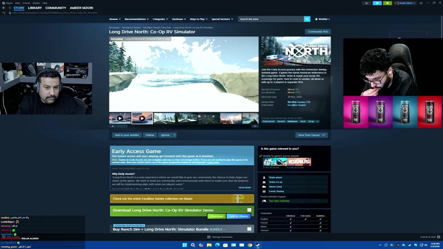Expand the Special Sections dropdown
This screenshot has width=443, height=249.
222,19
